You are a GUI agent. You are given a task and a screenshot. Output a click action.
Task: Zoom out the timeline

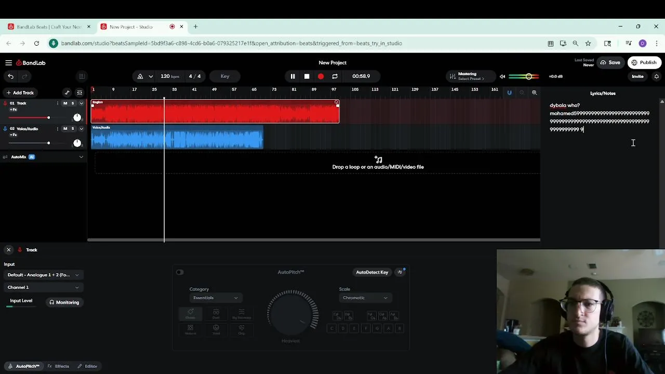(x=522, y=92)
